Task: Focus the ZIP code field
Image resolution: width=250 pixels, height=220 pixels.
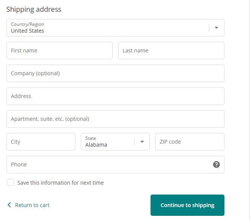Action: click(x=190, y=142)
